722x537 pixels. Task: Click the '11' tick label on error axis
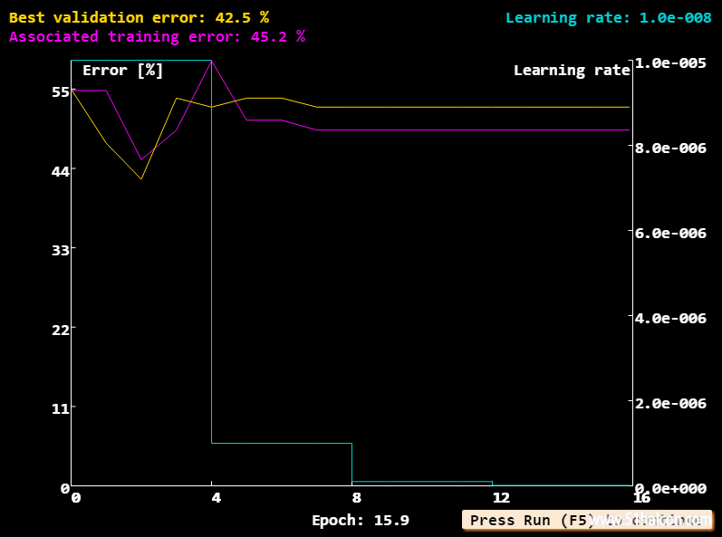click(61, 408)
